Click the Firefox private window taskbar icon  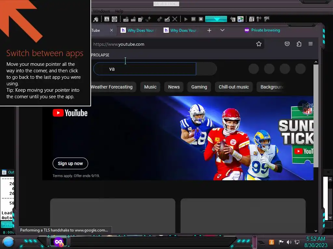tap(59, 242)
